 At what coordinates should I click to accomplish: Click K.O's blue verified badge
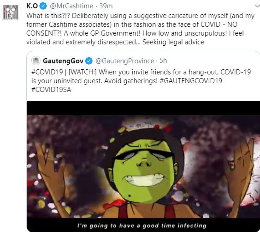click(43, 6)
